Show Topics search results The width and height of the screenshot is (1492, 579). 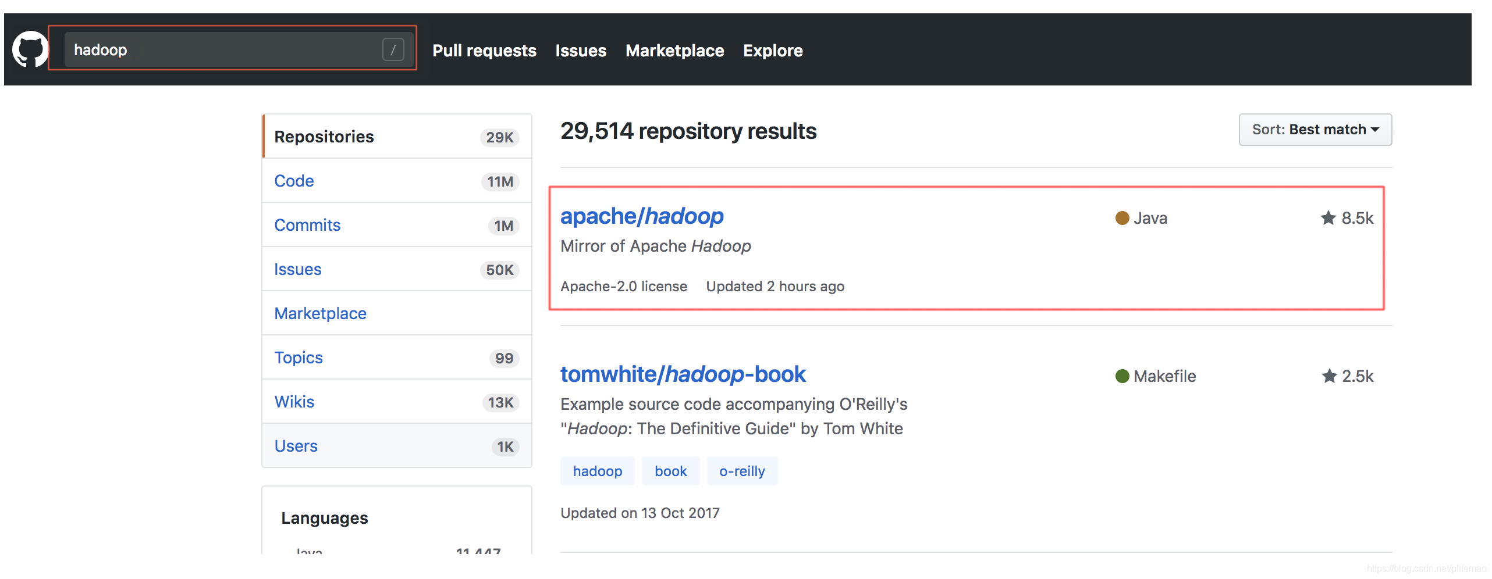pyautogui.click(x=397, y=358)
